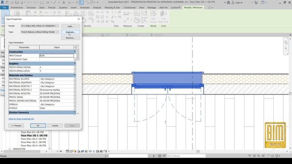This screenshot has width=292, height=164.
Task: Click the Cancel button
Action: click(55, 126)
